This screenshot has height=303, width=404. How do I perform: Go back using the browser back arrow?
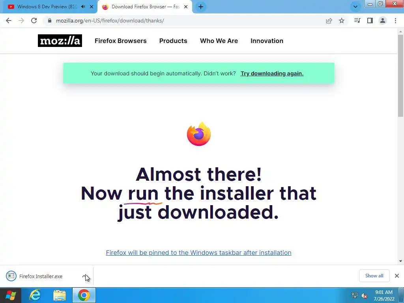tap(9, 21)
